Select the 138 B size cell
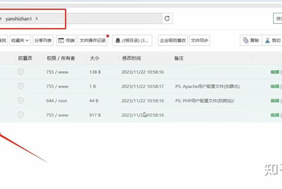The width and height of the screenshot is (282, 189). (95, 72)
